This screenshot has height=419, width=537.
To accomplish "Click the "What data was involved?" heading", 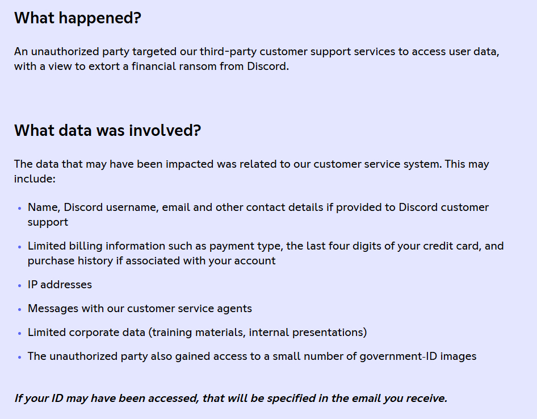I will tap(107, 131).
